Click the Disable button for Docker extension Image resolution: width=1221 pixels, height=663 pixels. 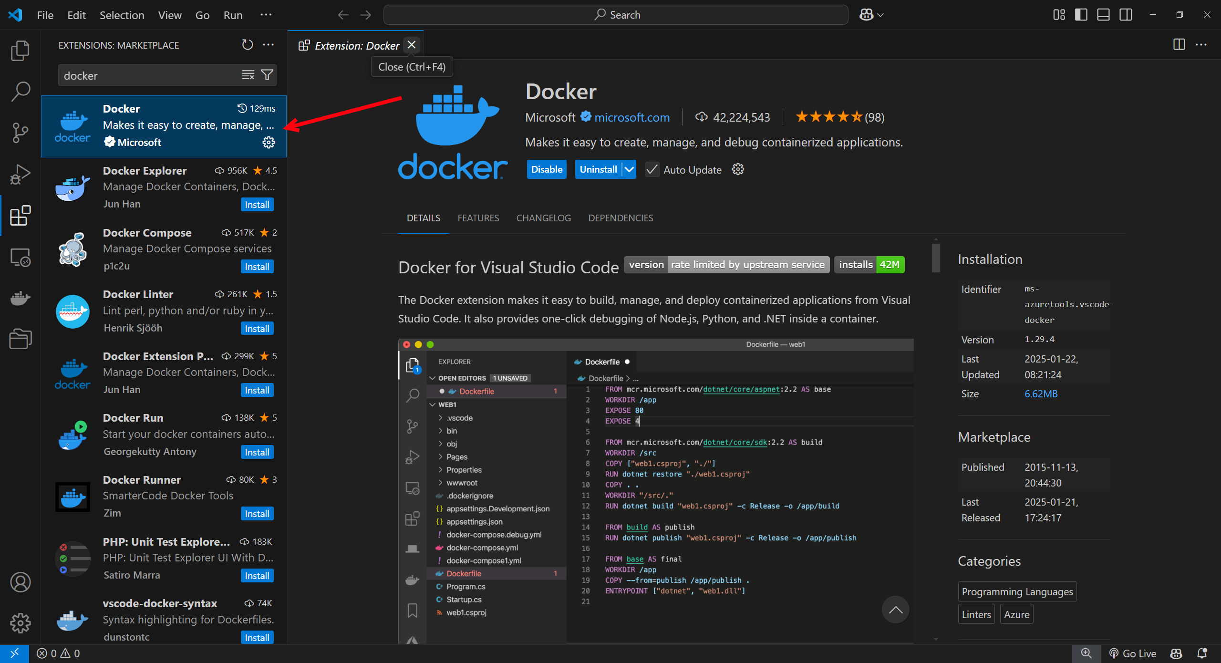click(x=546, y=169)
